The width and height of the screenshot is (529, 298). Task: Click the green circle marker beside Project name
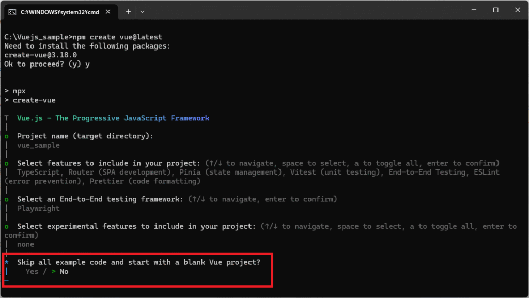[6, 136]
